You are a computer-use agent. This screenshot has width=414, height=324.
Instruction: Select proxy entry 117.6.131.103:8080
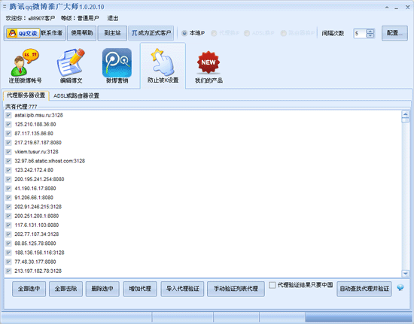pyautogui.click(x=37, y=225)
